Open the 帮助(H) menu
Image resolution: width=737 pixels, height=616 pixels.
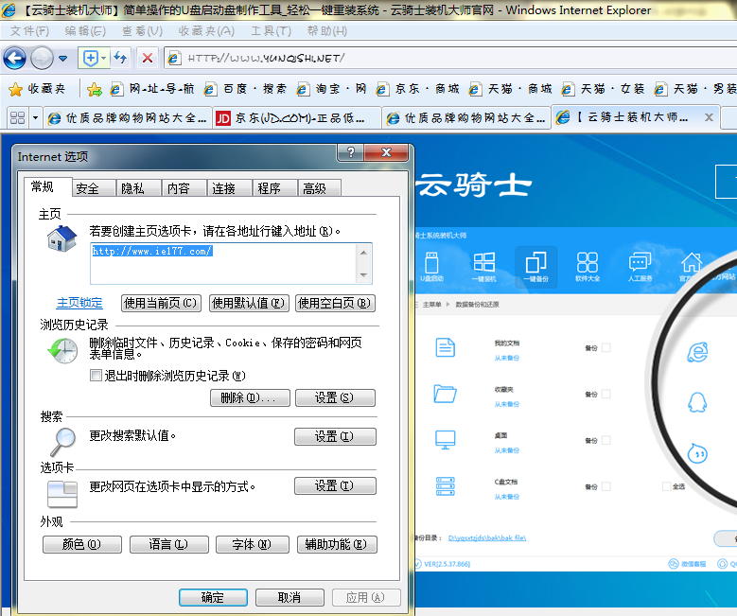(327, 31)
